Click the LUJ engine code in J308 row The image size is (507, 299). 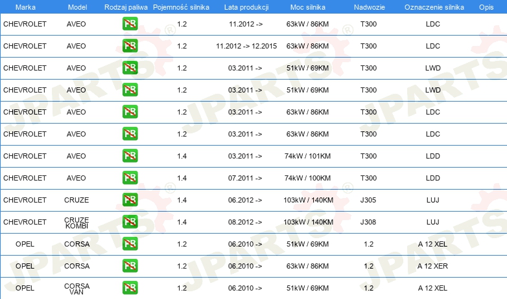[x=432, y=222]
